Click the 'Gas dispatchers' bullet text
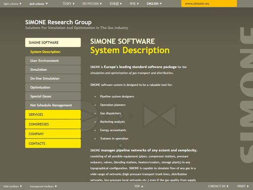Screen dimensions: 253x190 pos(111,113)
